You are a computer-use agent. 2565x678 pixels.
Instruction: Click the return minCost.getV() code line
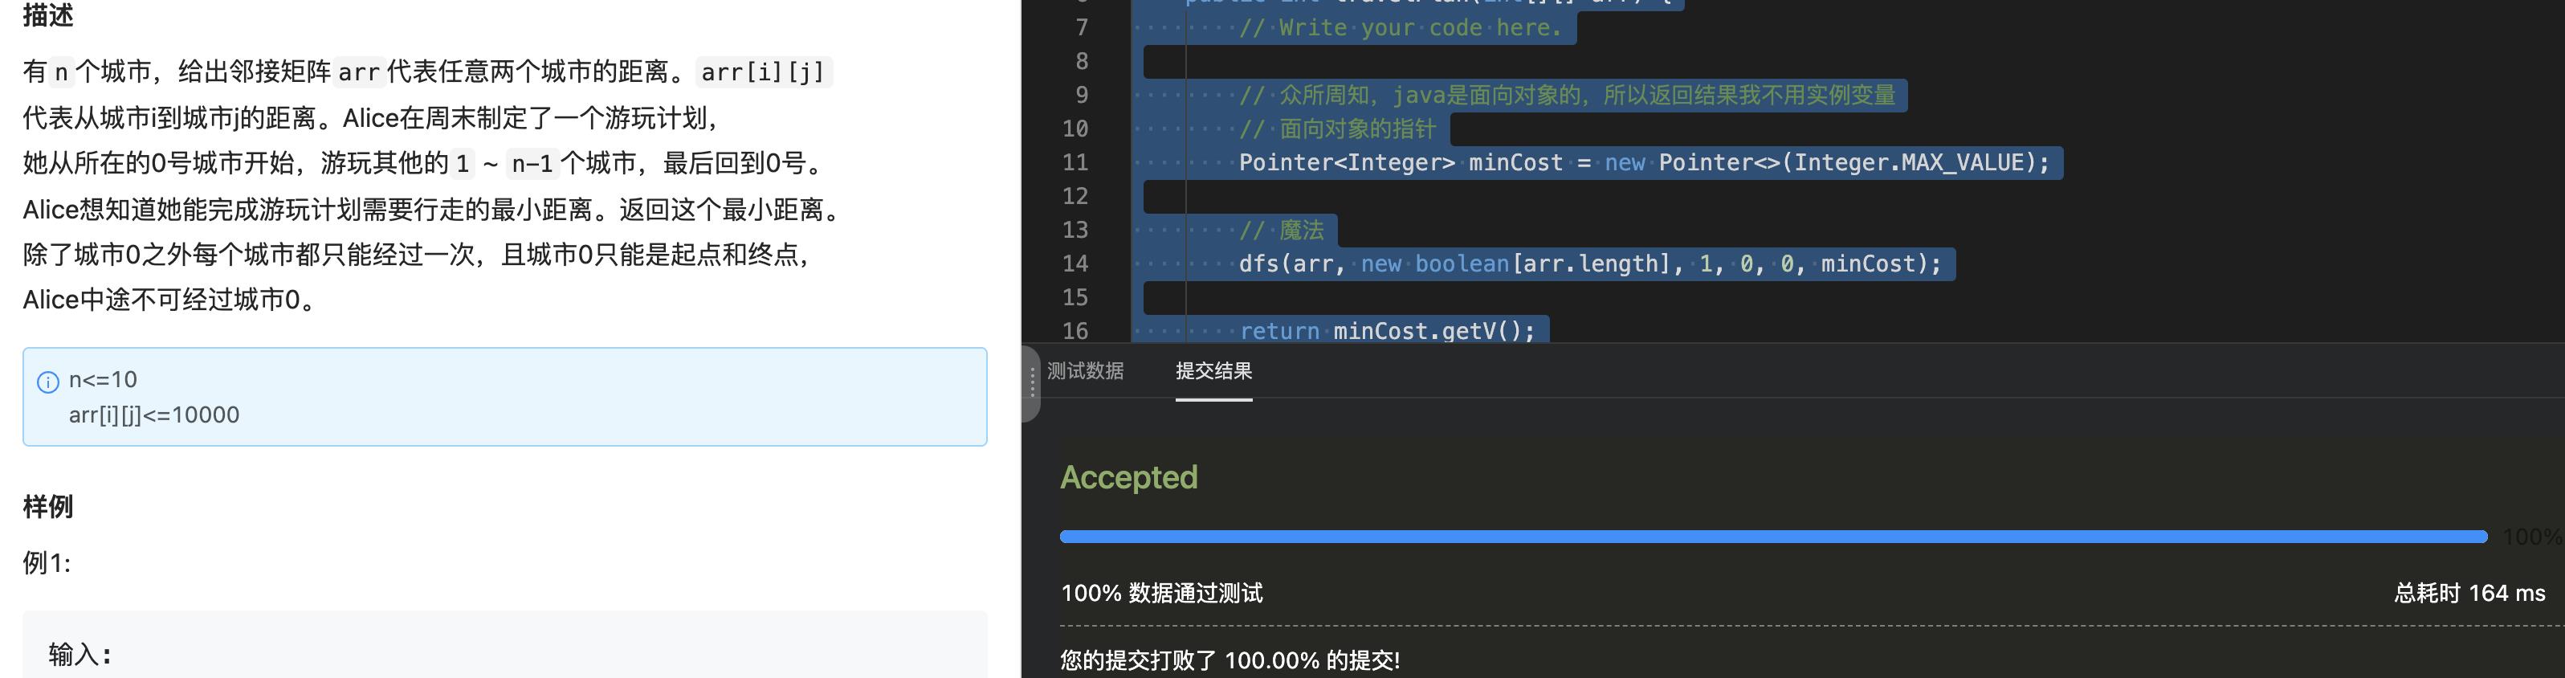click(x=1387, y=330)
